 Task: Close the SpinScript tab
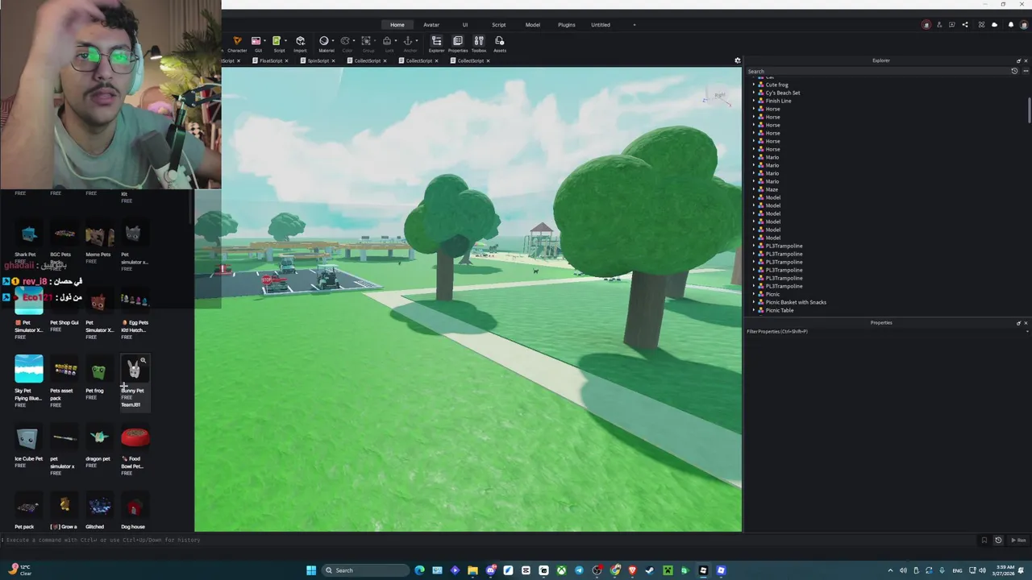[333, 60]
